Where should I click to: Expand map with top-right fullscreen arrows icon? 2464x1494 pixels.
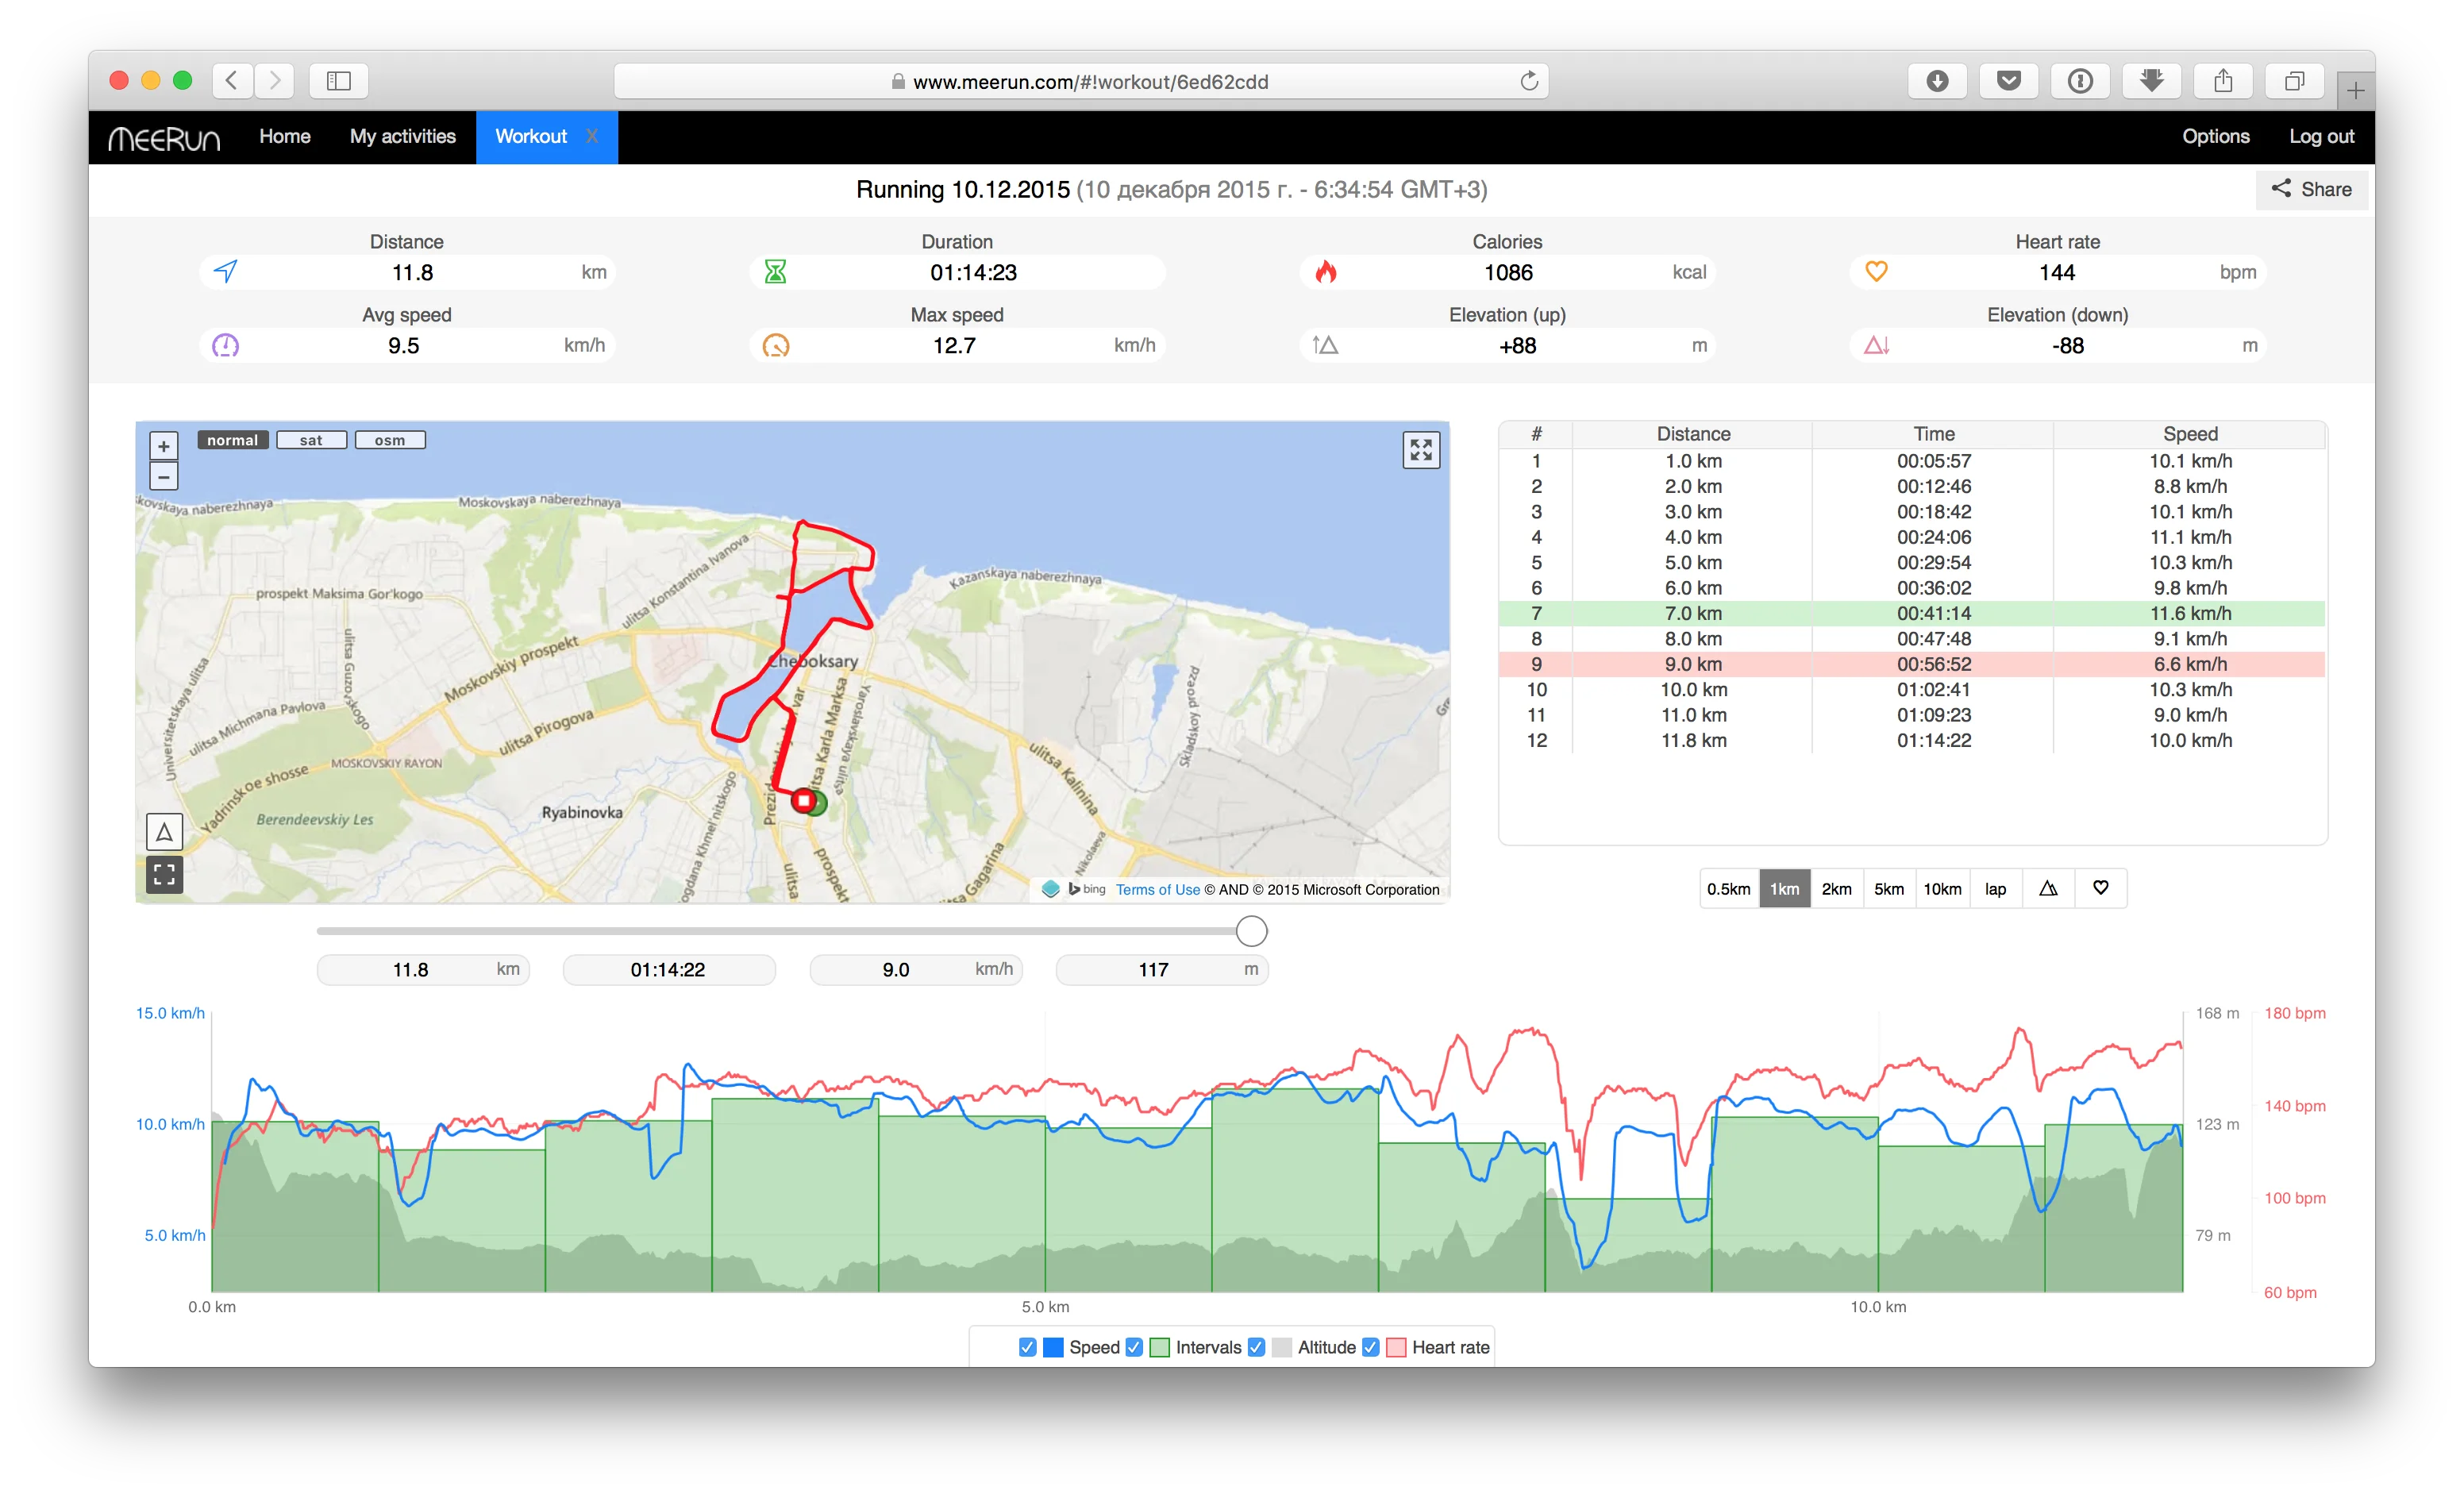(1420, 450)
